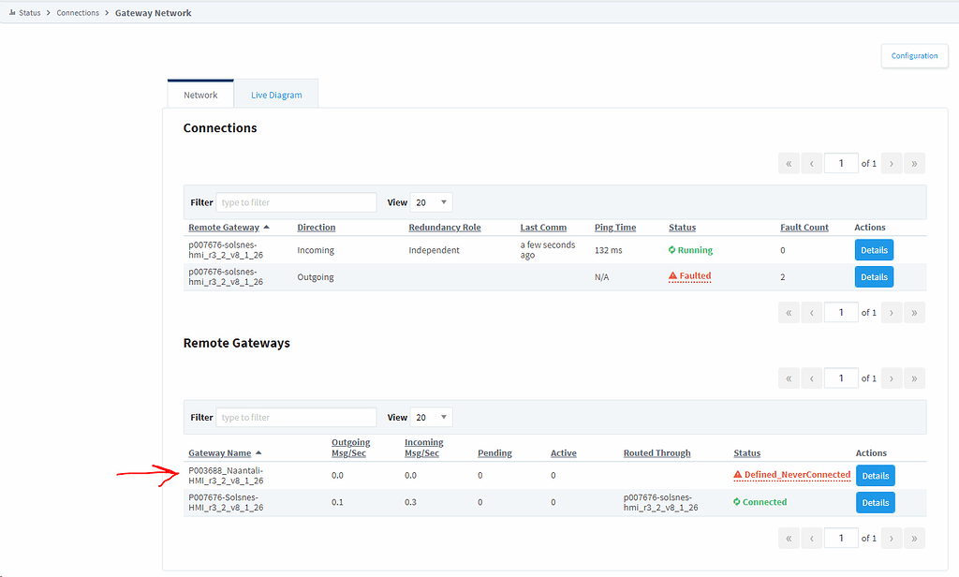Image resolution: width=959 pixels, height=577 pixels.
Task: Click the Defined_NeverConnected warning status
Action: pos(791,475)
